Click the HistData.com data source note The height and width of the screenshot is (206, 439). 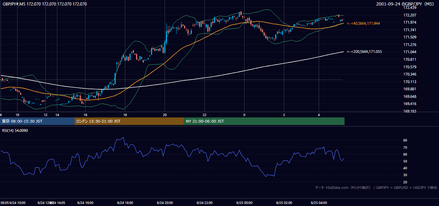pos(376,187)
